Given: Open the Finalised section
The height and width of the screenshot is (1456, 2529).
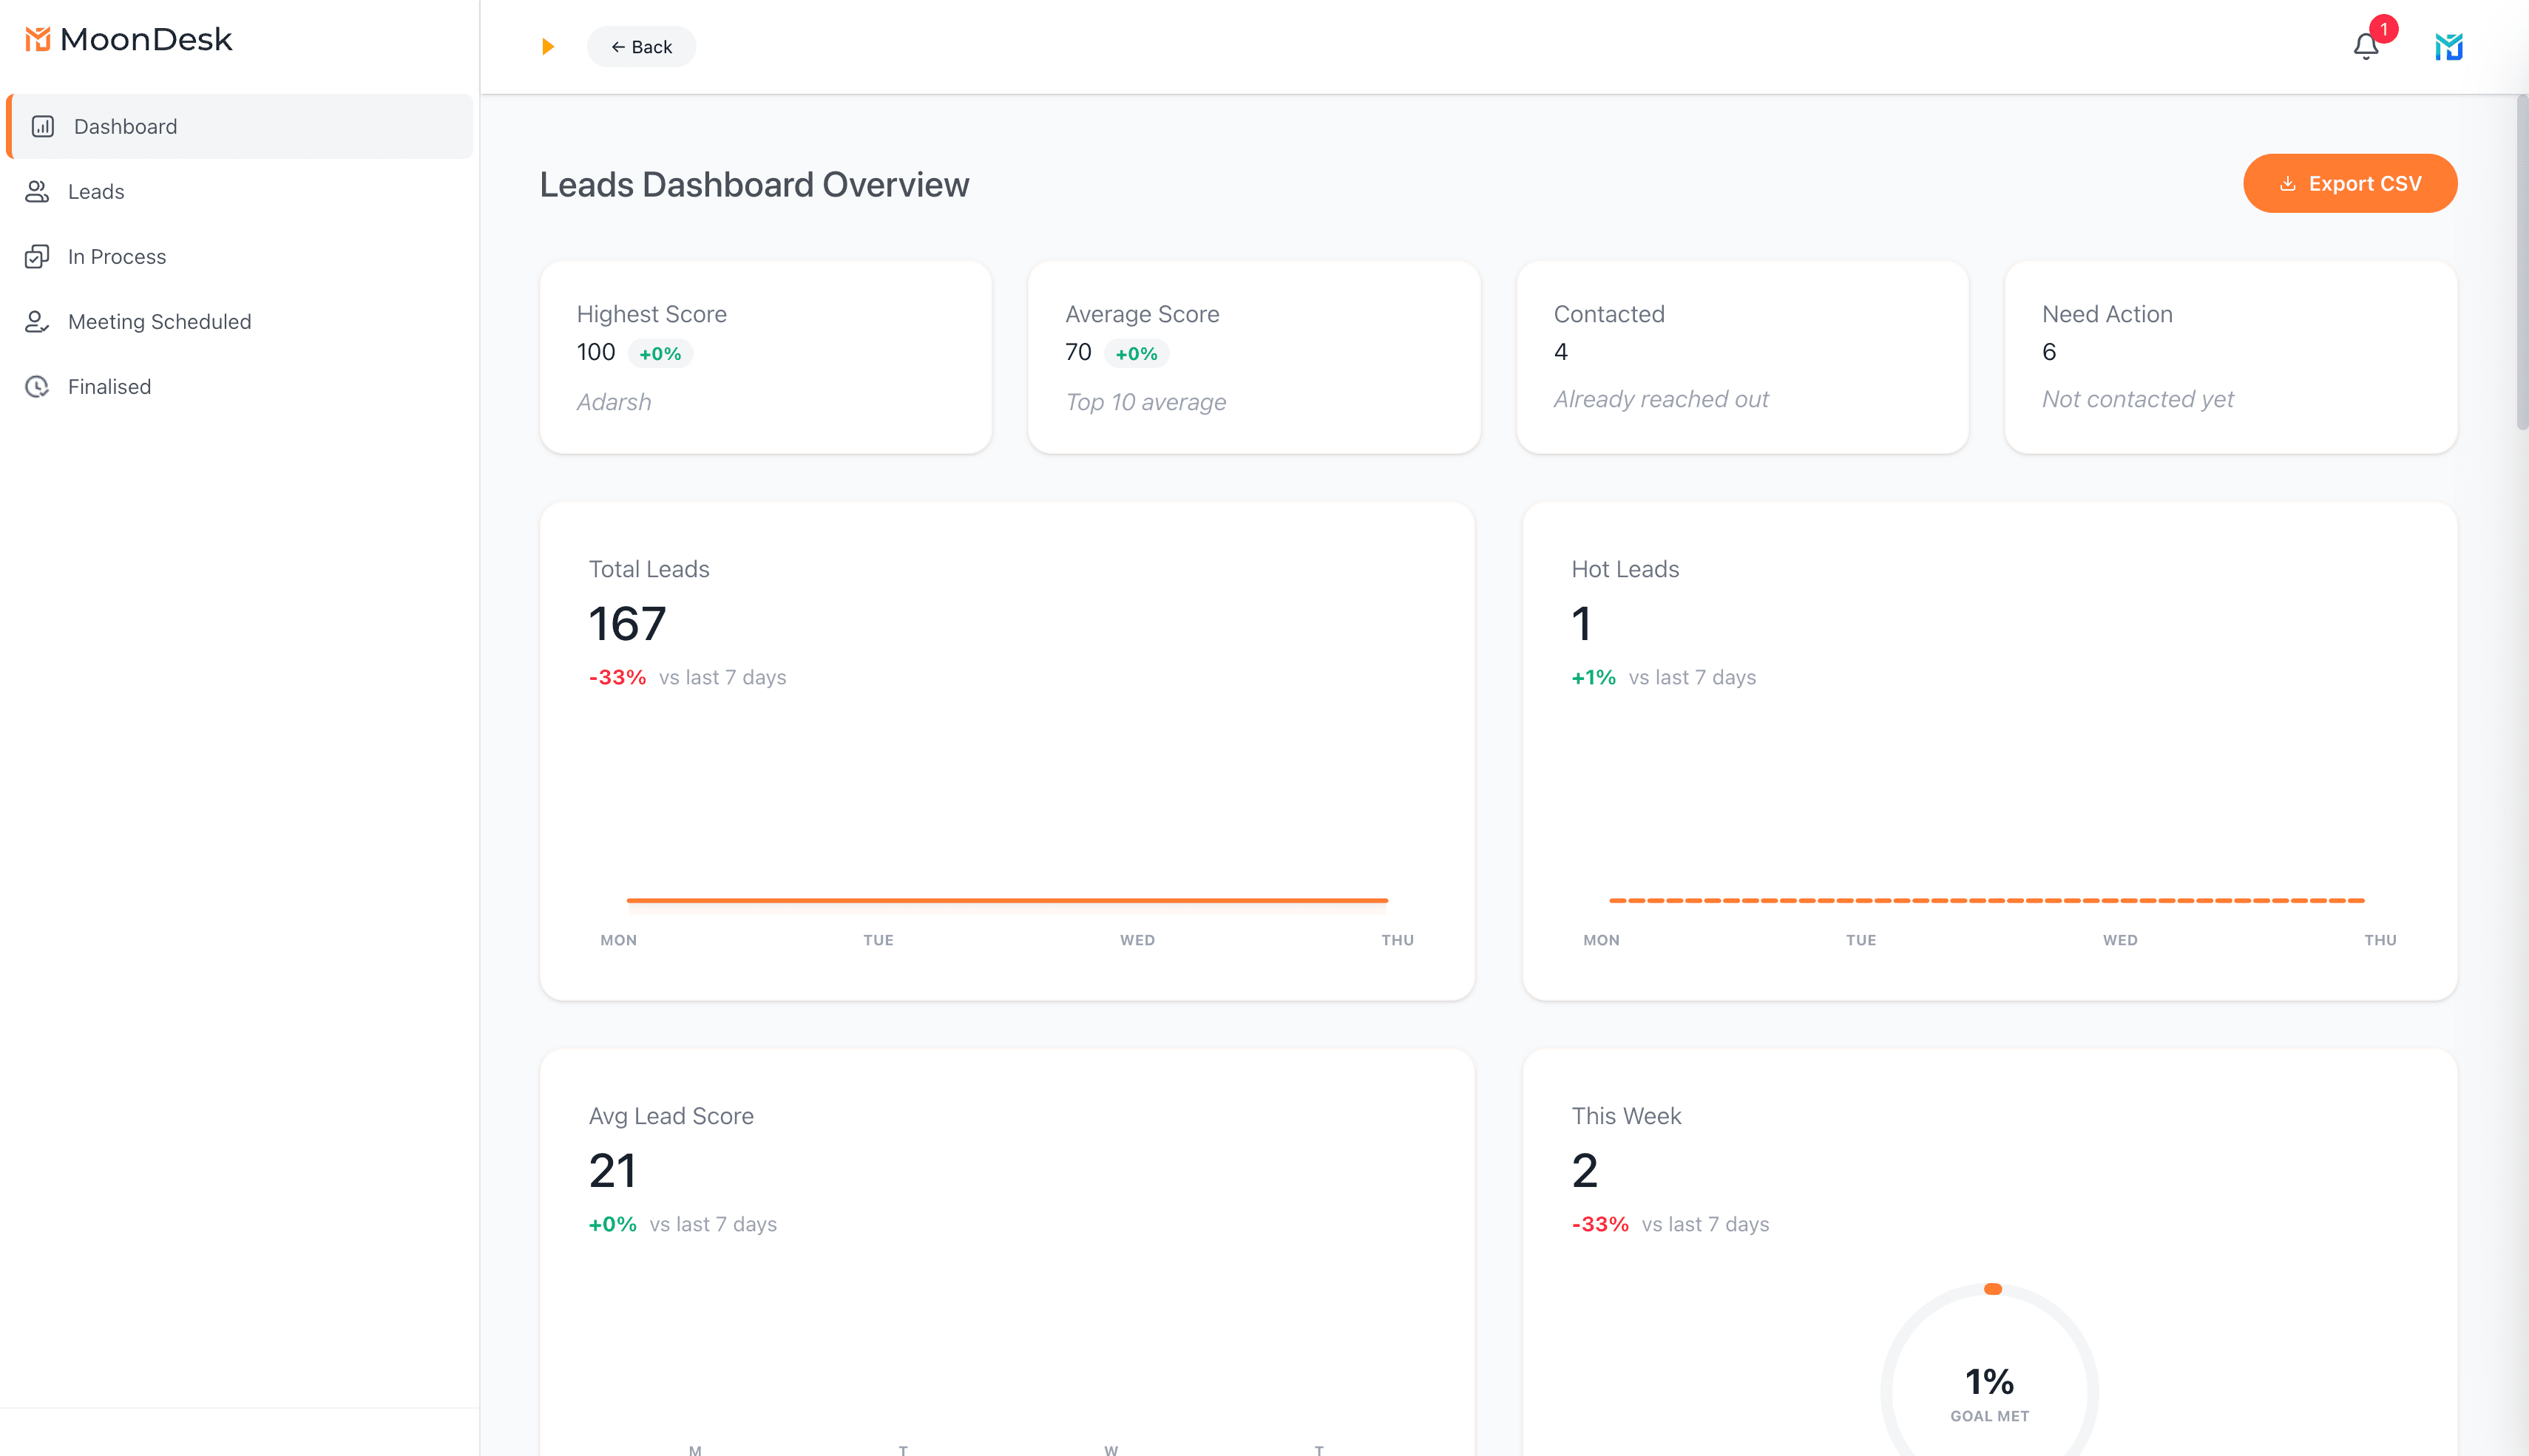Looking at the screenshot, I should (240, 386).
